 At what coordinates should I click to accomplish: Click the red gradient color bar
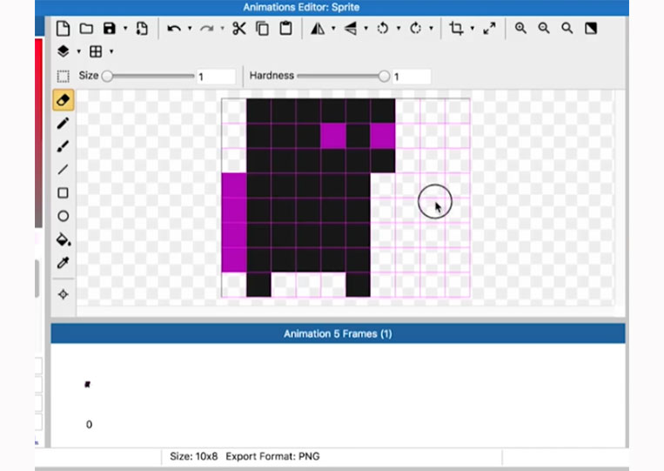coord(38,133)
